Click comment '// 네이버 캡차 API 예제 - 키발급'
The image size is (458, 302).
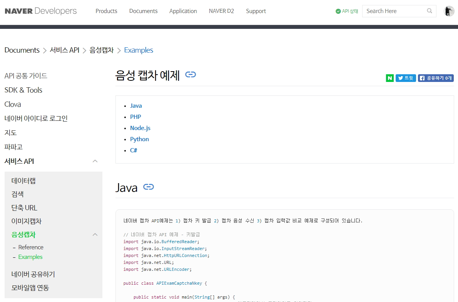click(162, 235)
